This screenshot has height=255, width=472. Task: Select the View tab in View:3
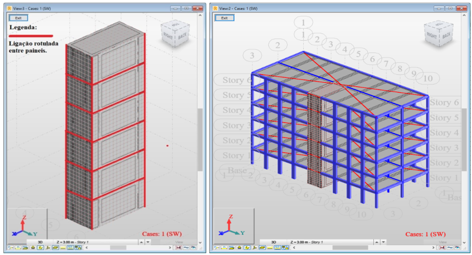[179, 242]
